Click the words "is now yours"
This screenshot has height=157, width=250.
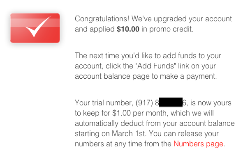[211, 103]
